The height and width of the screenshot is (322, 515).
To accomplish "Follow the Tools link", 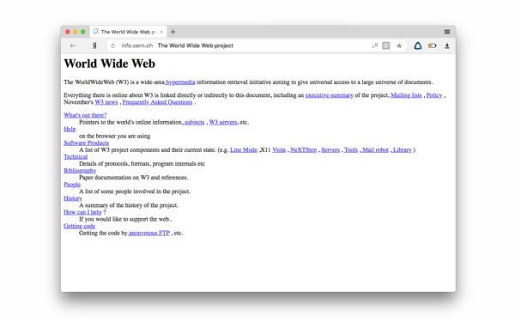I will pos(351,149).
